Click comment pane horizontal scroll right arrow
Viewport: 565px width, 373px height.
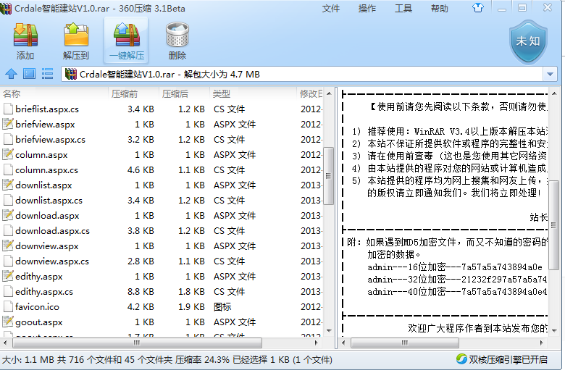pos(541,343)
